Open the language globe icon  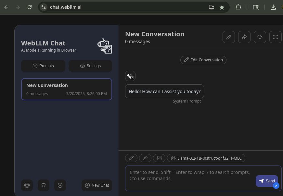pyautogui.click(x=27, y=185)
